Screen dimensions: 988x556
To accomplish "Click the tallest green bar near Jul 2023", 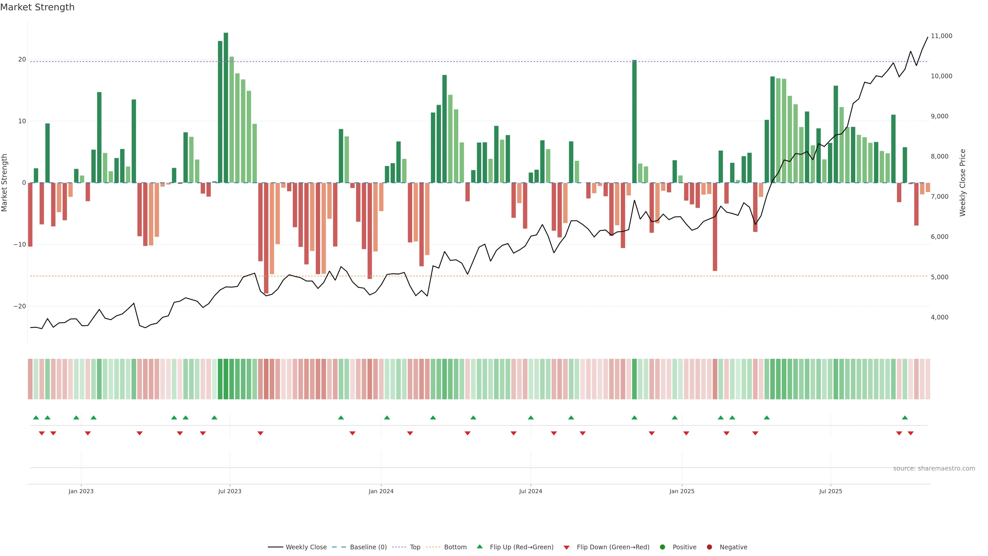I will click(226, 107).
